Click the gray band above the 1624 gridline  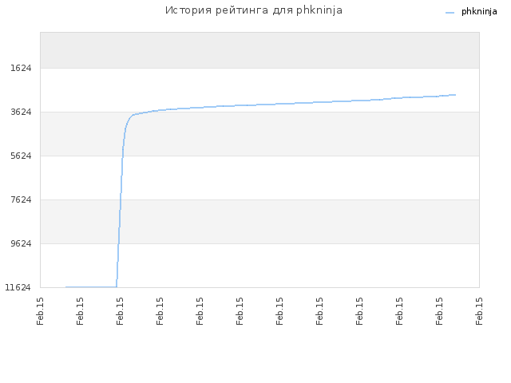point(259,50)
